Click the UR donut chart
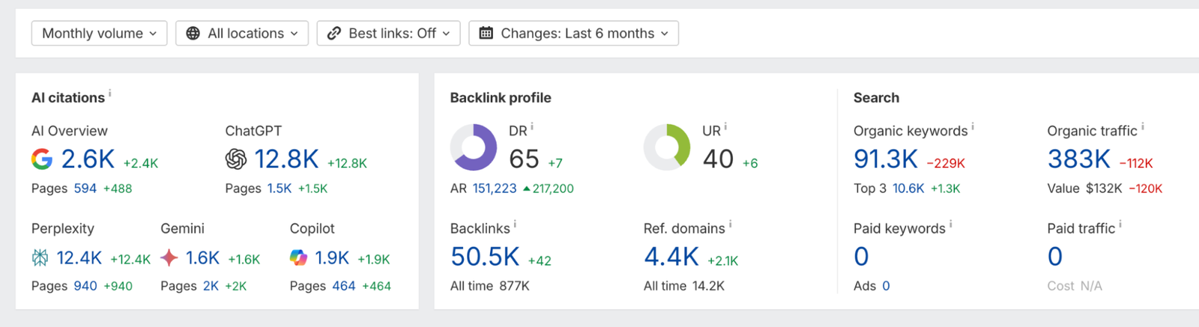 667,147
